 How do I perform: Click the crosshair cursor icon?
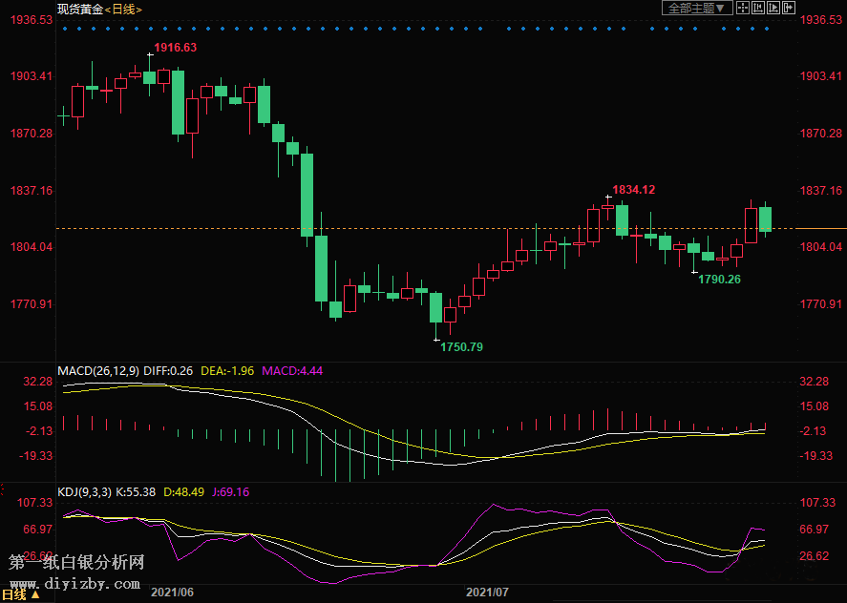(x=744, y=9)
